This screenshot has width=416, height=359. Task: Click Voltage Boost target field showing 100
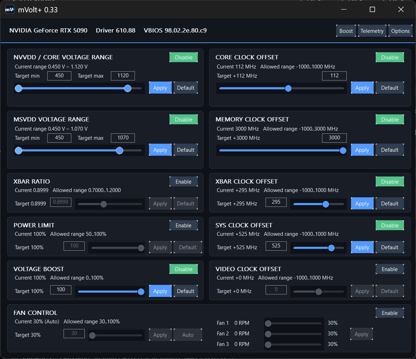(61, 289)
